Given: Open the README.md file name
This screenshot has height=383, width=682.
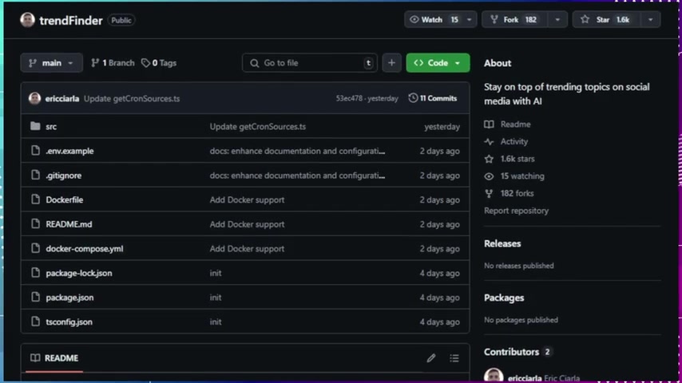Looking at the screenshot, I should (x=69, y=224).
